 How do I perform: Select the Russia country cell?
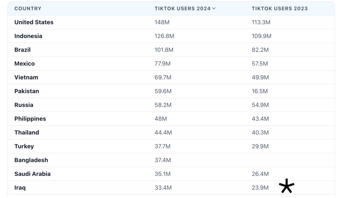[24, 105]
